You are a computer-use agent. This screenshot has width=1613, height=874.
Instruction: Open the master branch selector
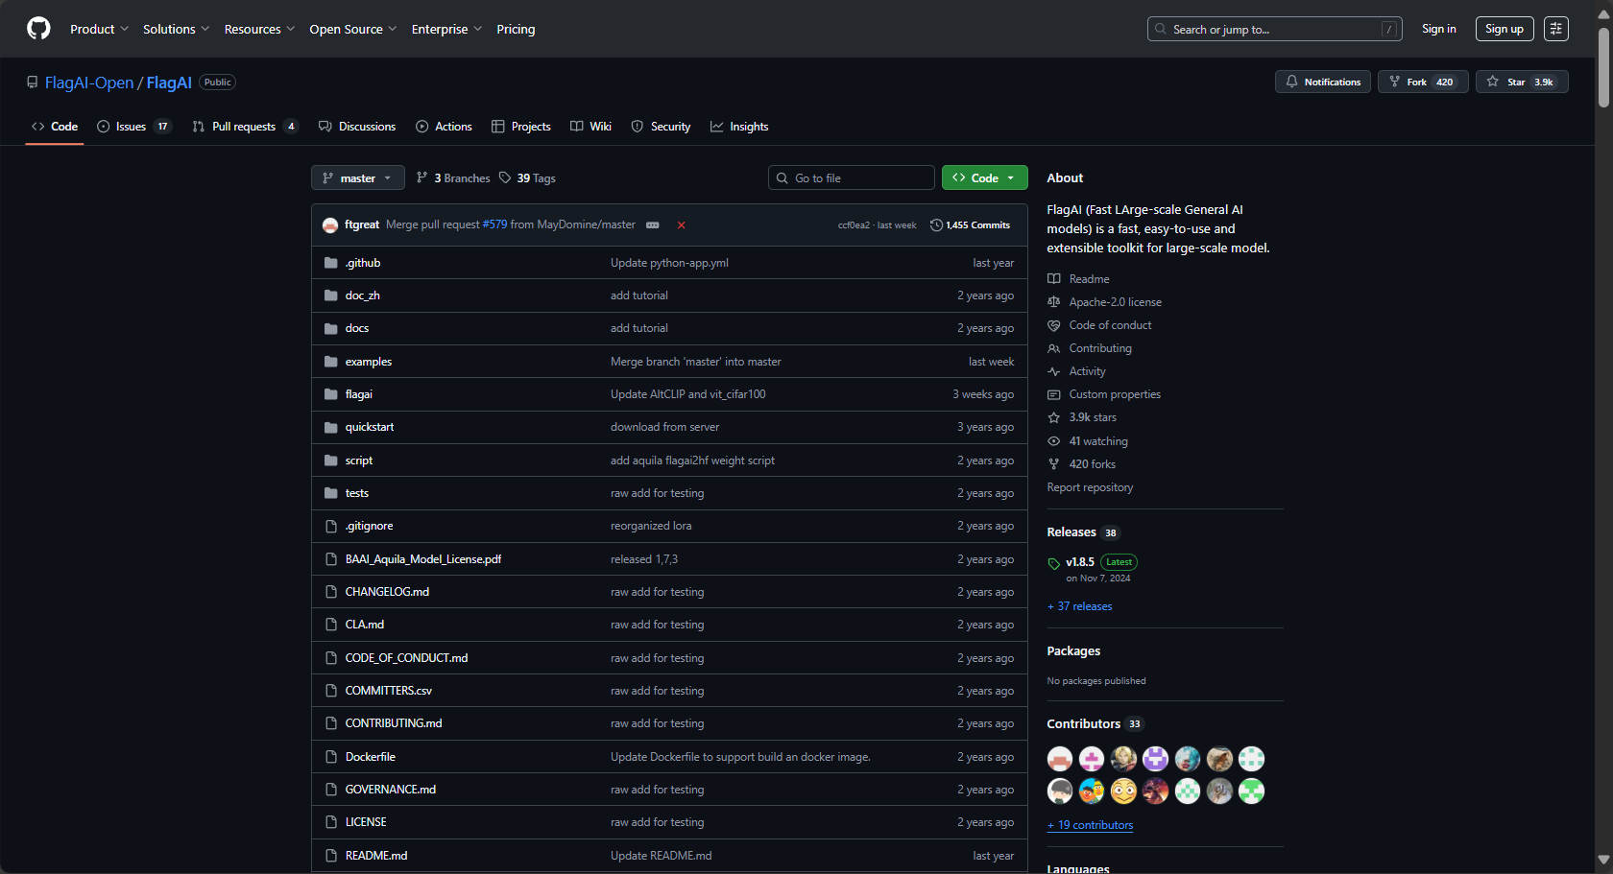coord(358,177)
